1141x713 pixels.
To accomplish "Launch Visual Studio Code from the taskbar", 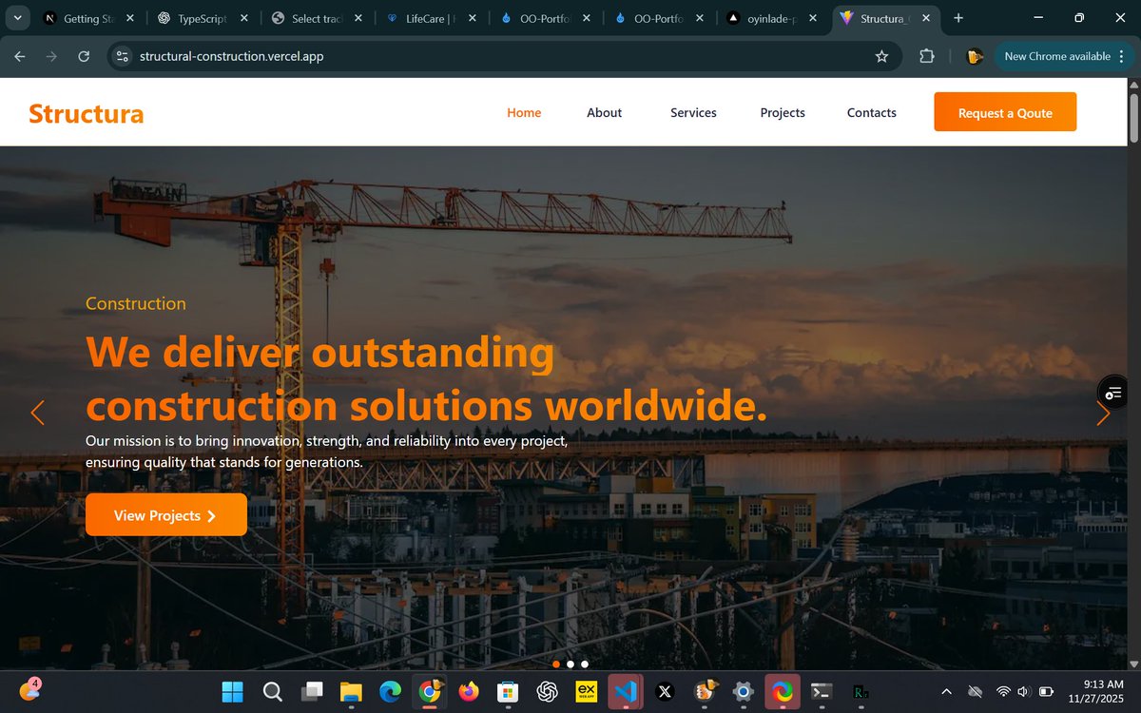I will point(625,692).
